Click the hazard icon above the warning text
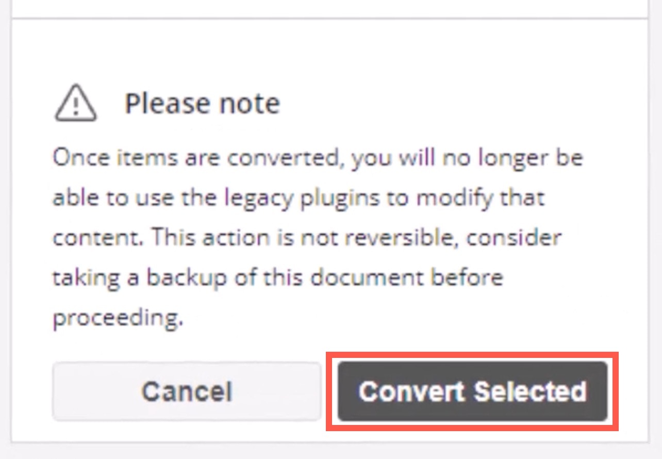662x459 pixels. (75, 105)
